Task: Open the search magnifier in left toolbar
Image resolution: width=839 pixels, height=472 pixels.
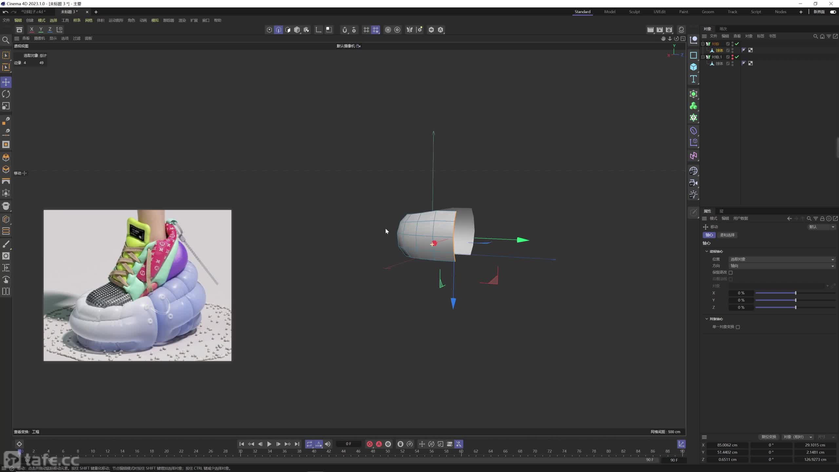Action: [6, 40]
